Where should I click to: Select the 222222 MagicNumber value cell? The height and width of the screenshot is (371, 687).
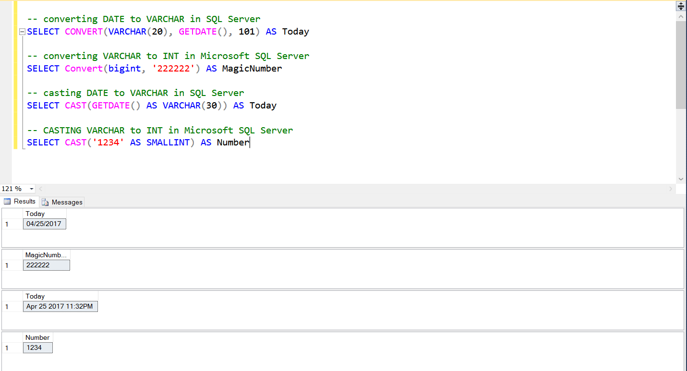[46, 264]
